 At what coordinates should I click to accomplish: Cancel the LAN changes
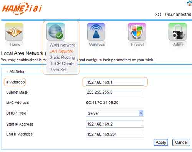181,142
